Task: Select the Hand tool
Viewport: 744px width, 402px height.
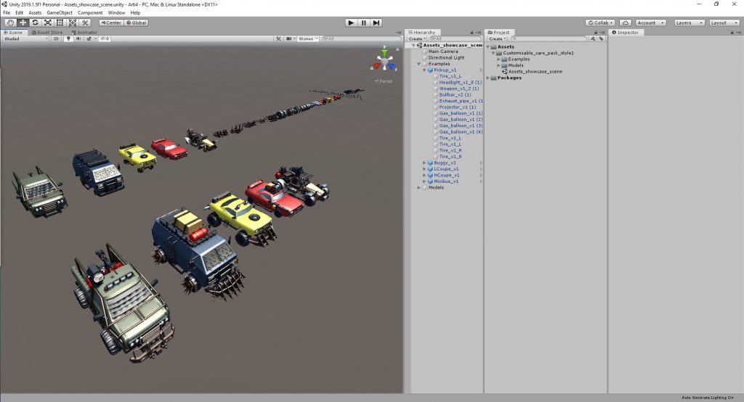Action: click(10, 22)
